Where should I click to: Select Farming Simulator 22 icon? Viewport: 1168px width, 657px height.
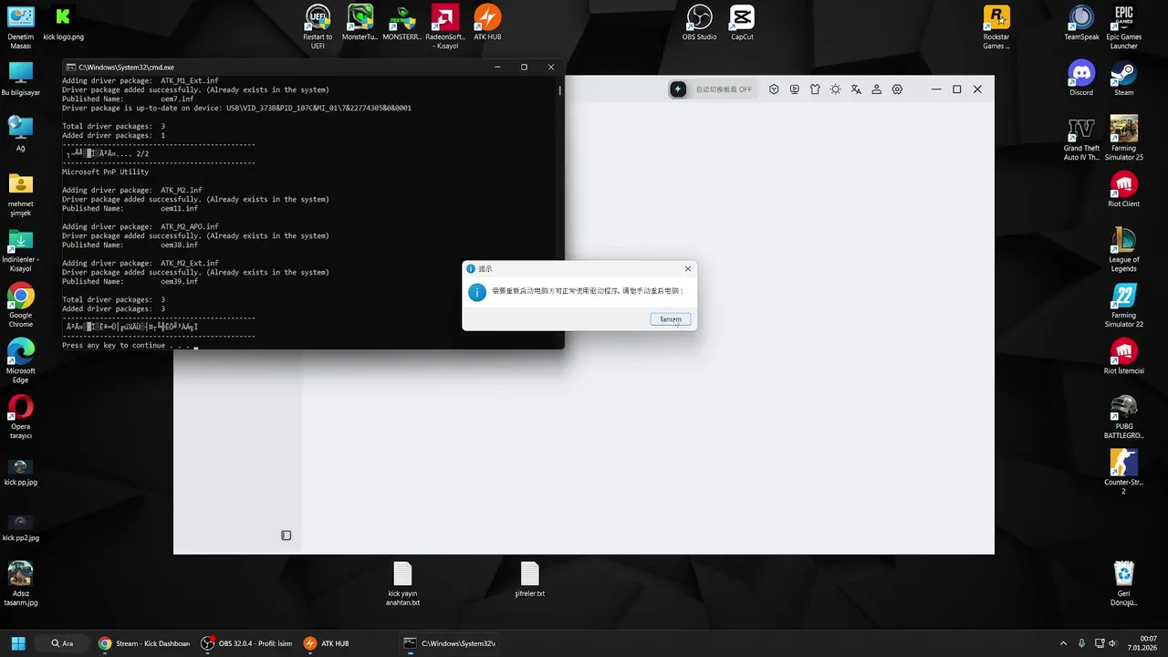(1124, 306)
